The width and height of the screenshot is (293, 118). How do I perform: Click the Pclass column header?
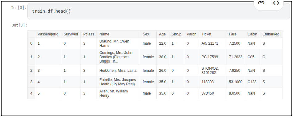point(89,34)
